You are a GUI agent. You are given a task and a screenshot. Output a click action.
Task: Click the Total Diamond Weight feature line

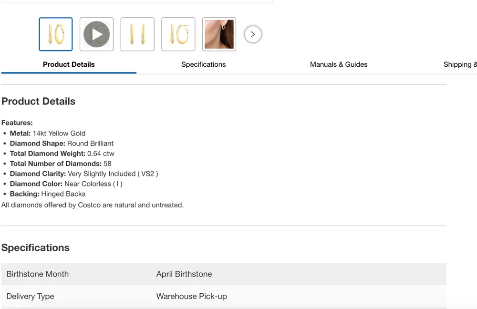coord(62,154)
